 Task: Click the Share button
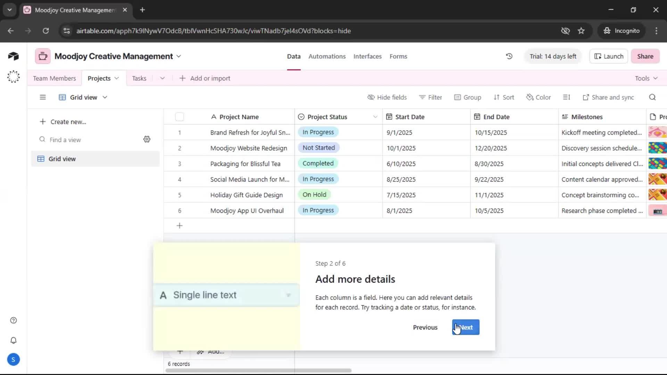645,56
